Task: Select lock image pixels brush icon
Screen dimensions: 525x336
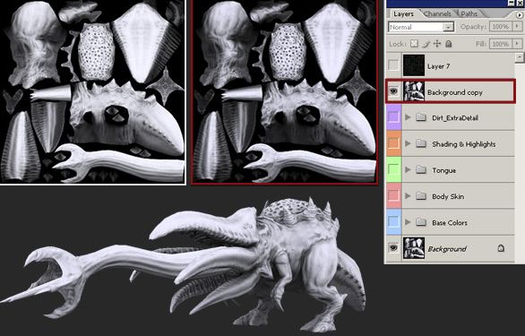Action: pyautogui.click(x=426, y=44)
